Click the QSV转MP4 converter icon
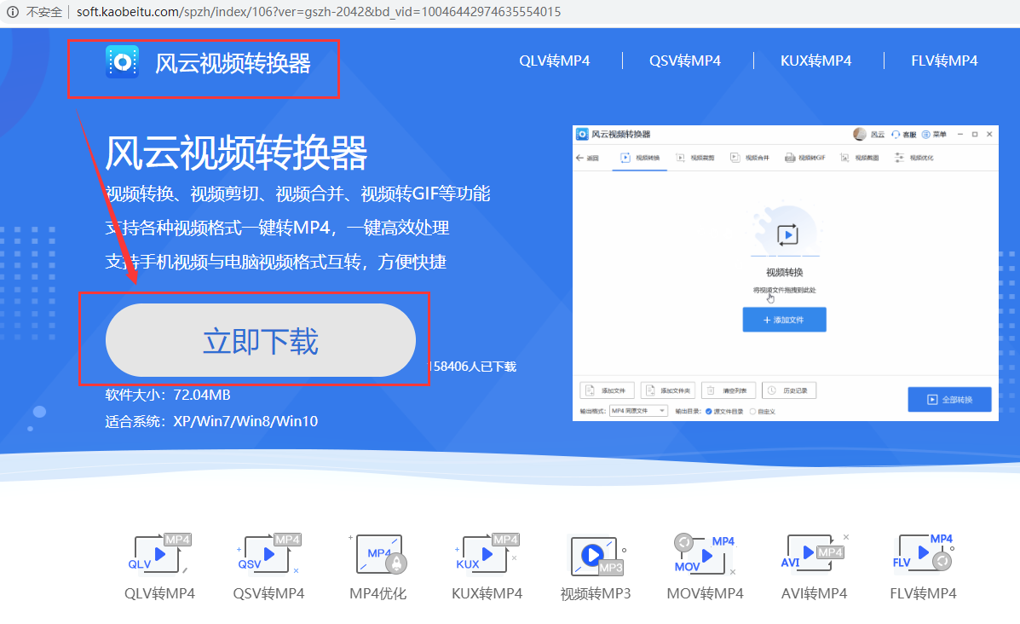This screenshot has width=1020, height=624. click(268, 555)
